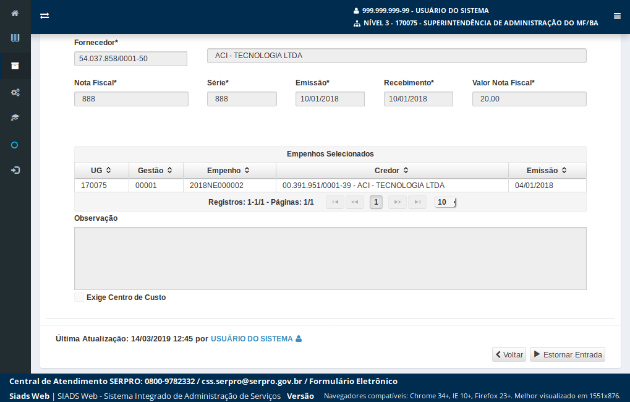630x402 pixels.
Task: Select page 1 in paginator
Action: [376, 202]
